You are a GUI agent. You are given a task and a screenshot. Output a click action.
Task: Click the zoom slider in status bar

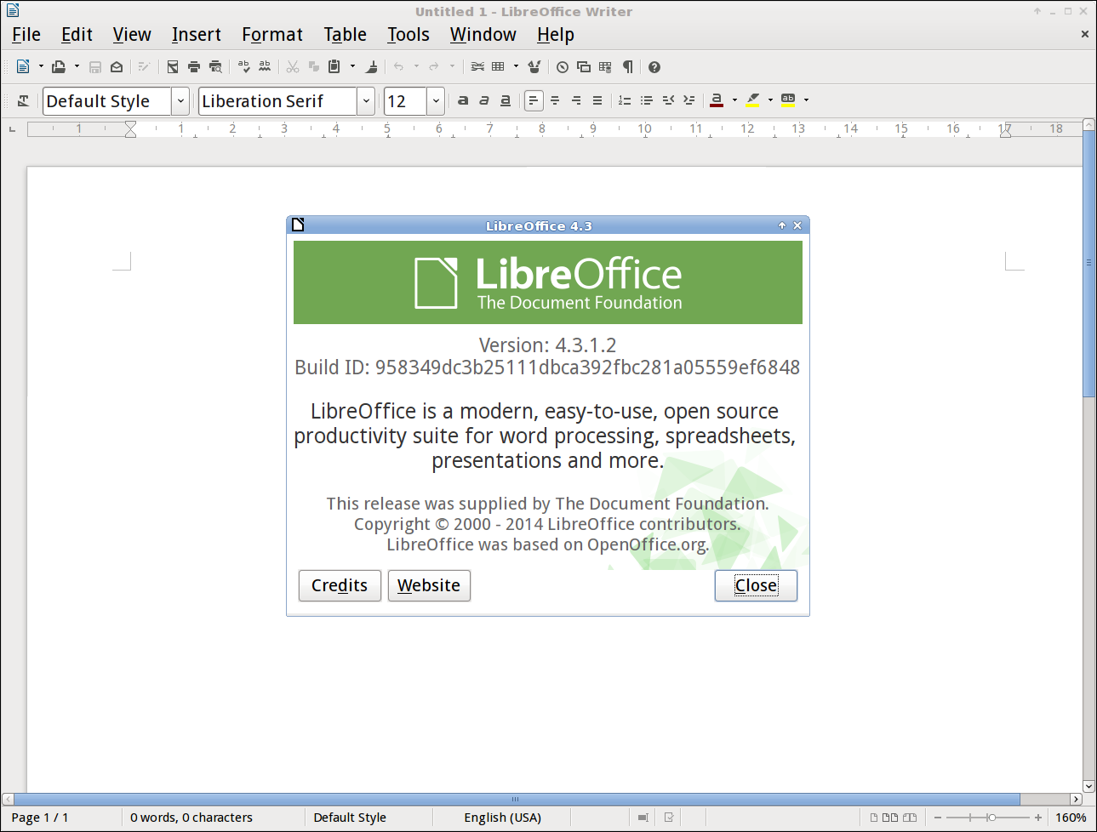[991, 818]
